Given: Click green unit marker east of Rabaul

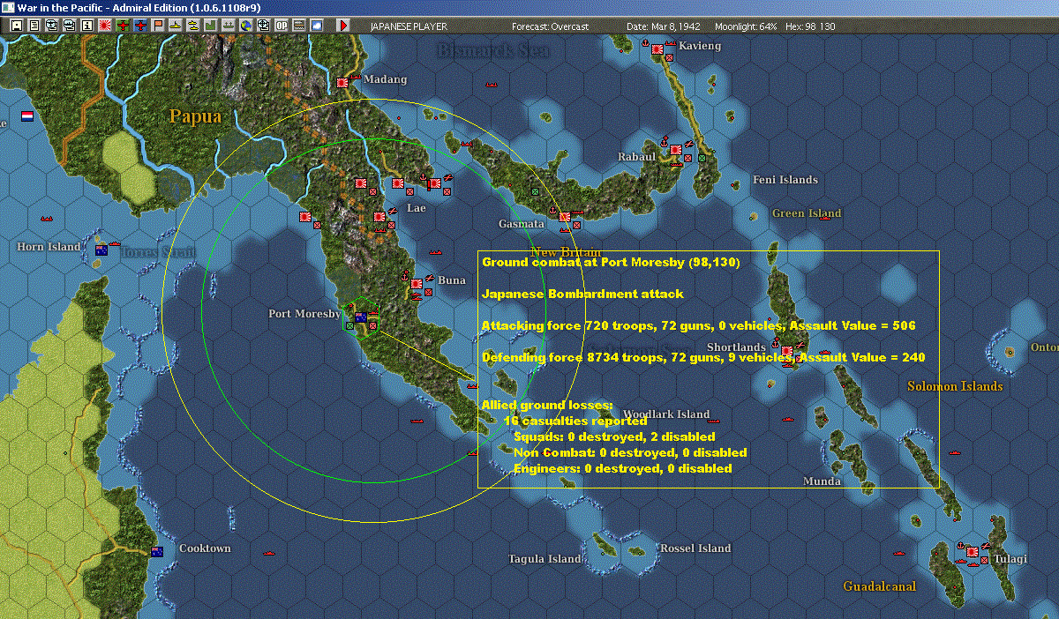Looking at the screenshot, I should coord(702,158).
